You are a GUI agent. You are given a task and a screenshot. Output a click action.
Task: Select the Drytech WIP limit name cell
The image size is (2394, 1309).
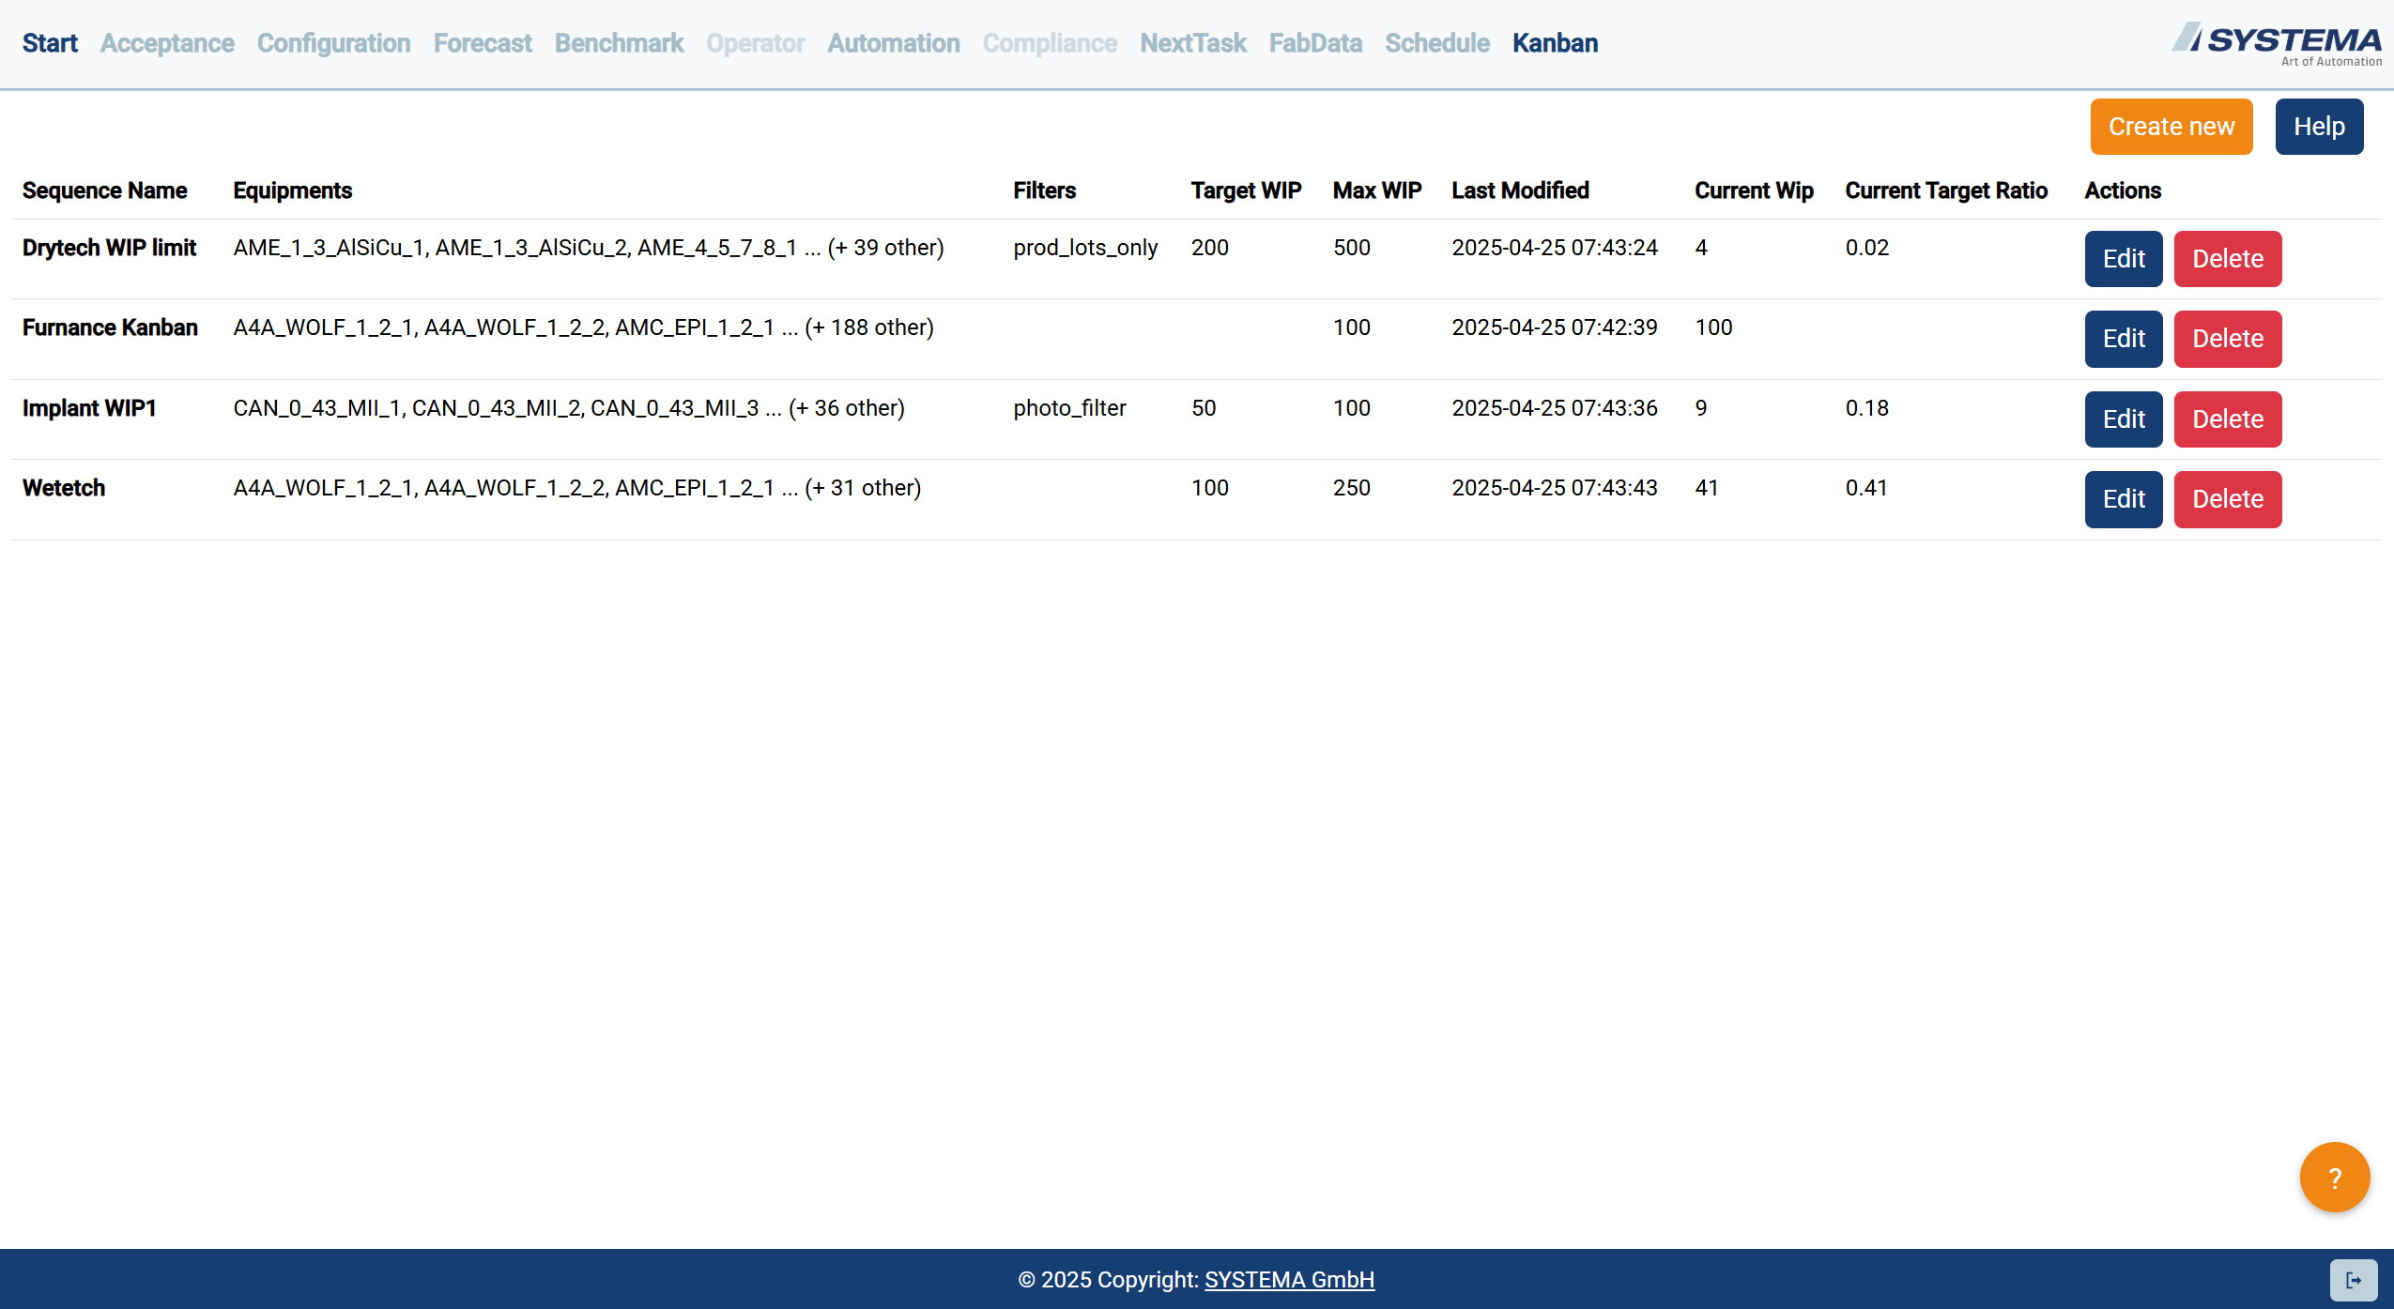(109, 248)
